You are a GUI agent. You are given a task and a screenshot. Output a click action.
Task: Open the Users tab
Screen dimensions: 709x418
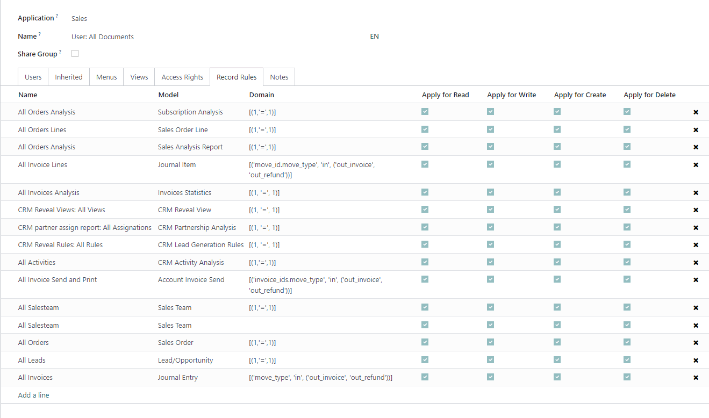pos(32,77)
